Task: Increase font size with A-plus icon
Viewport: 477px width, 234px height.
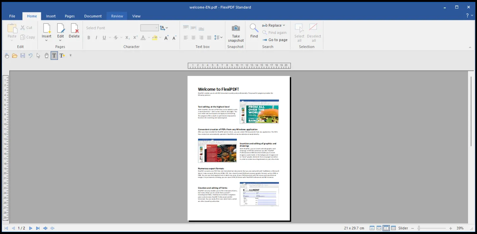Action: [166, 38]
